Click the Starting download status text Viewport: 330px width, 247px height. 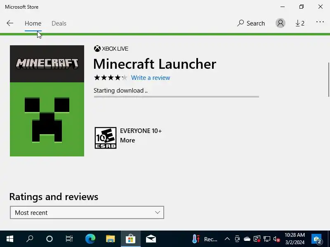pos(120,91)
